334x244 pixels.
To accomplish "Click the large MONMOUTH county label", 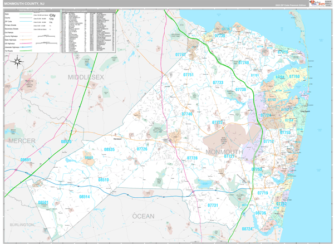I will [223, 152].
